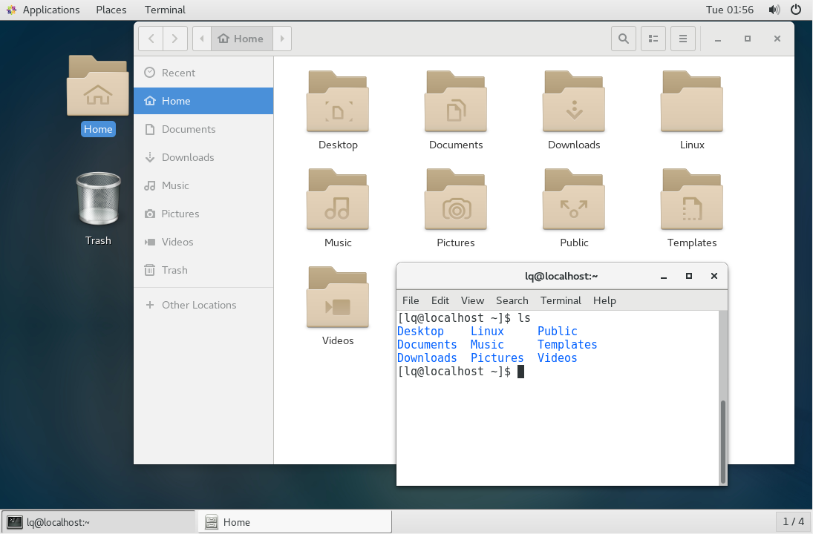The height and width of the screenshot is (534, 813).
Task: Open the Linux folder icon
Action: [x=692, y=102]
